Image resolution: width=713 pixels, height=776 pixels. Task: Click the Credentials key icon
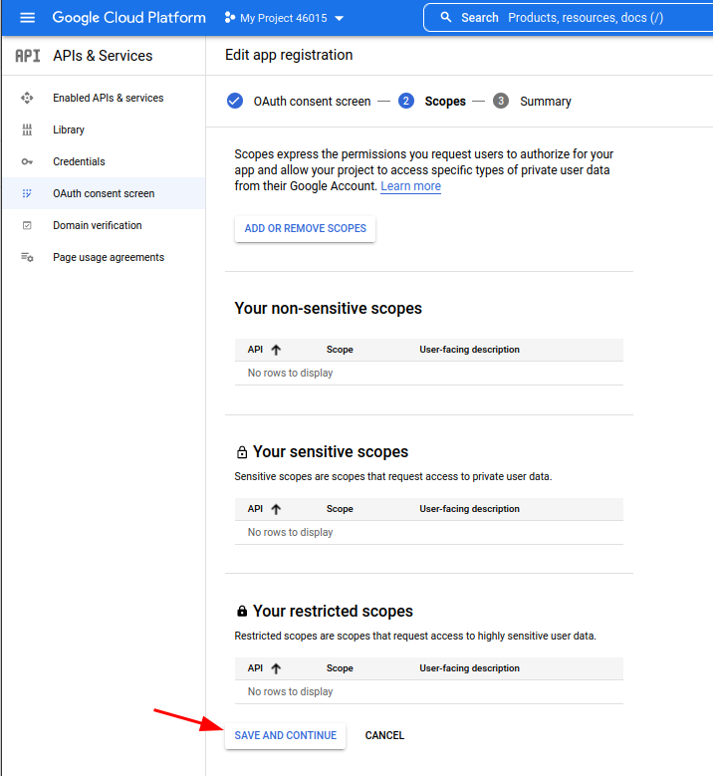(27, 161)
